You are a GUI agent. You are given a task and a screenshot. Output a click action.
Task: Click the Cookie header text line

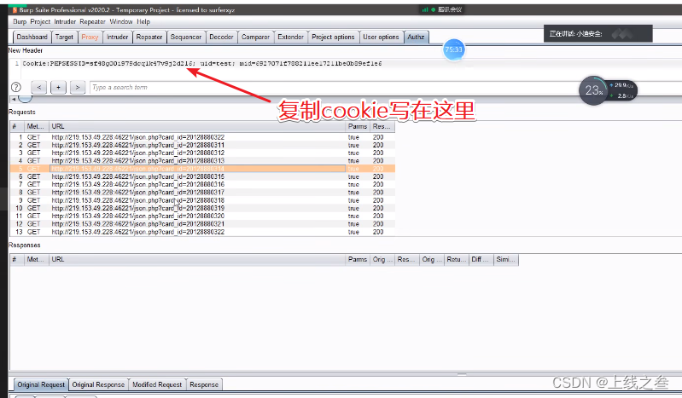point(202,63)
